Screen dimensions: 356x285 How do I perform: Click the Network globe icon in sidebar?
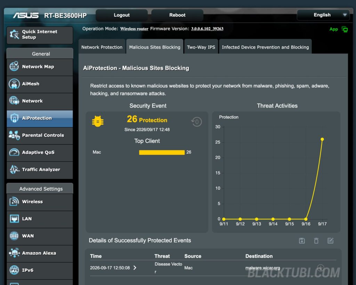[x=14, y=101]
